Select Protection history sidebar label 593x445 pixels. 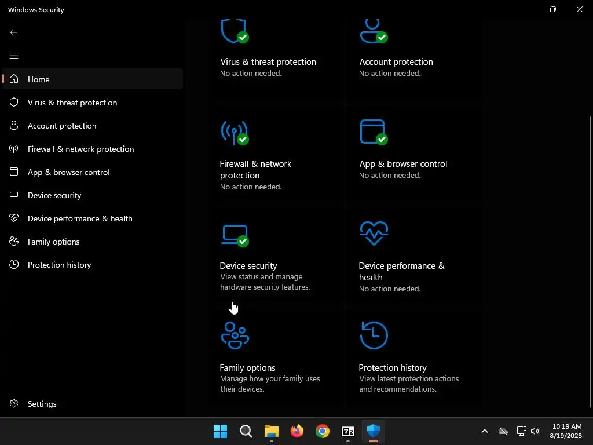(x=60, y=265)
